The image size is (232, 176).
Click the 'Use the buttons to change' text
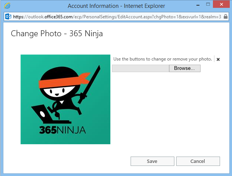pyautogui.click(x=163, y=59)
